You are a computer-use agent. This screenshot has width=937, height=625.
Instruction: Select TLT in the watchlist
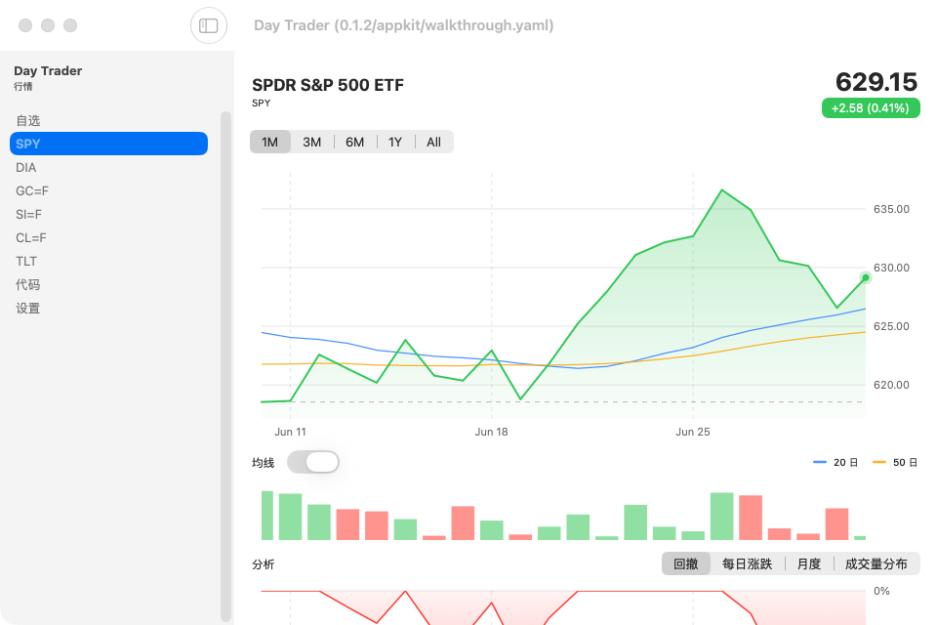tap(108, 262)
